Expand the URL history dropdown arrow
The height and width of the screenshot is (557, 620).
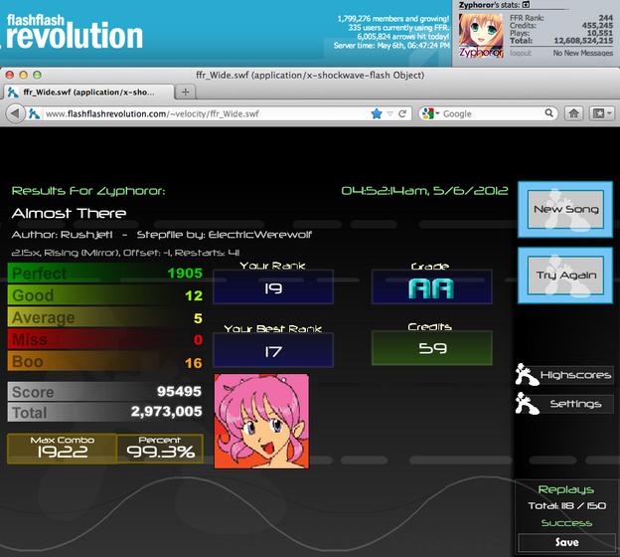coord(389,114)
